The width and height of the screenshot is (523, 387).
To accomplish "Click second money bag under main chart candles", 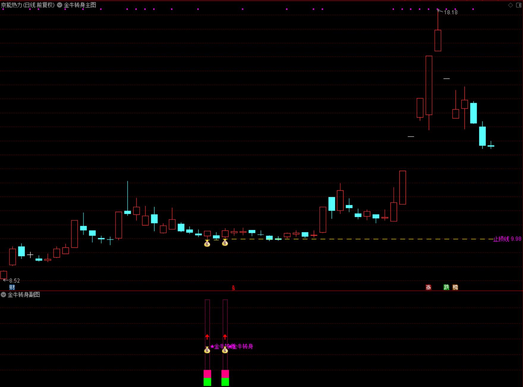I will pyautogui.click(x=225, y=243).
